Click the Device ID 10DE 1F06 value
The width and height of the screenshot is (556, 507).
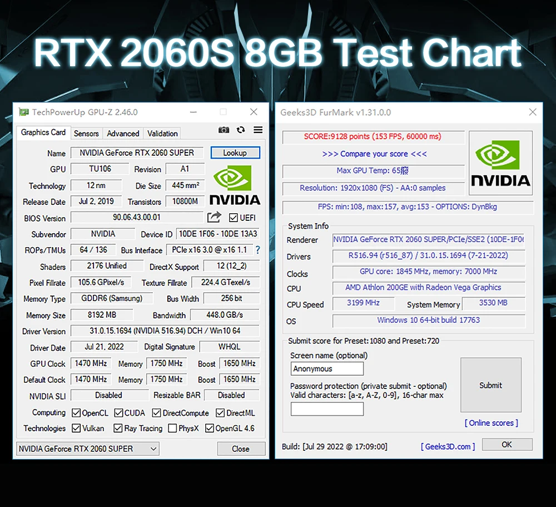218,234
